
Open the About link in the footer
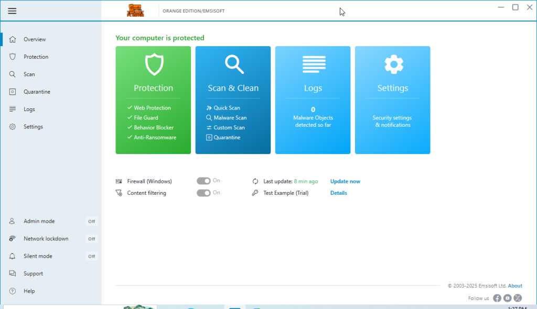point(515,286)
